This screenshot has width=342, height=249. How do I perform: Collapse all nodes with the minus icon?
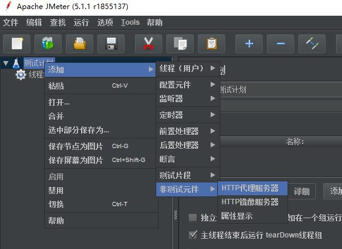click(280, 44)
